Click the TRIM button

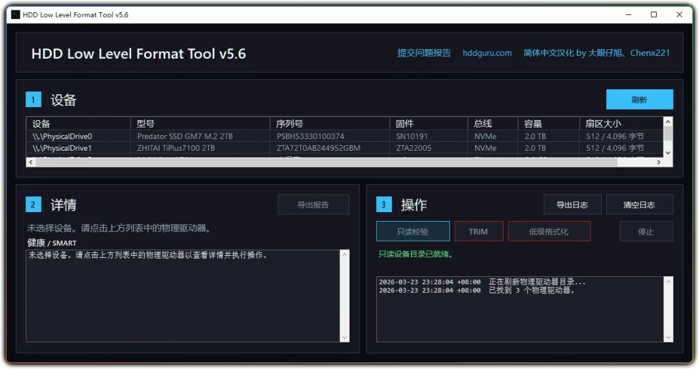point(479,231)
